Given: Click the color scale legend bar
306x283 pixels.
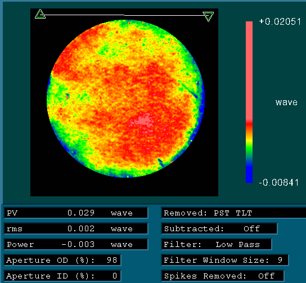Looking at the screenshot, I should coord(249,102).
